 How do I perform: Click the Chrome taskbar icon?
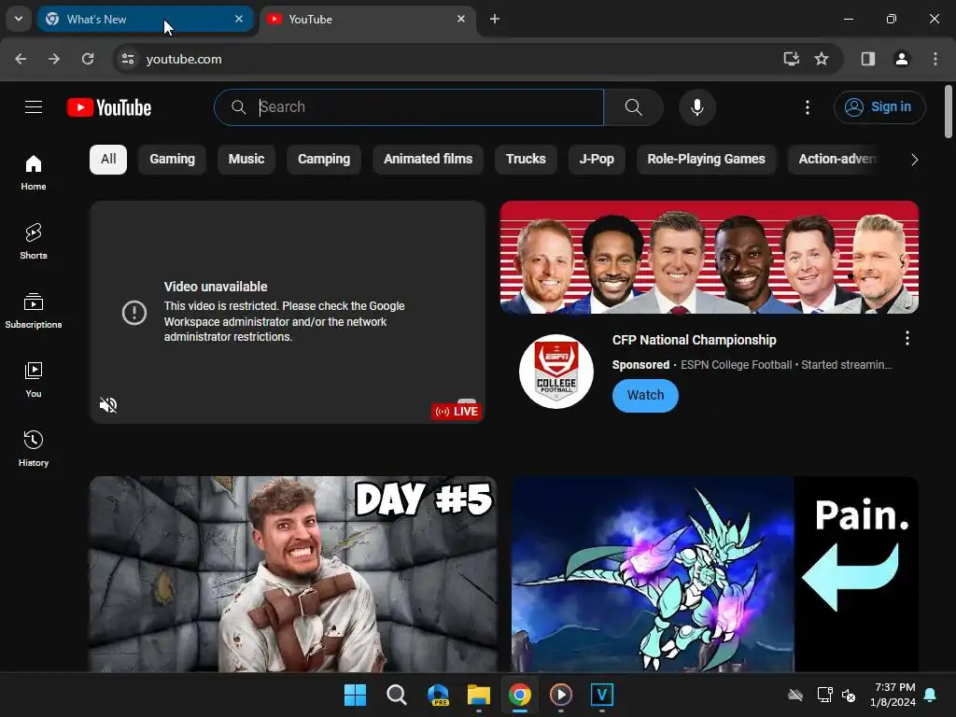click(x=520, y=695)
